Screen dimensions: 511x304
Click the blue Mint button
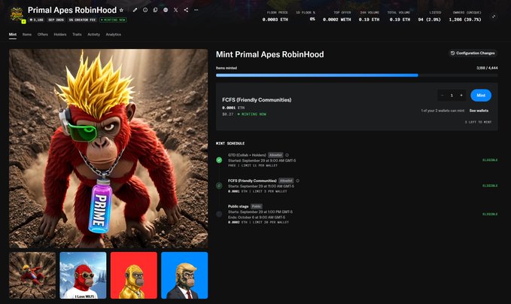(481, 96)
